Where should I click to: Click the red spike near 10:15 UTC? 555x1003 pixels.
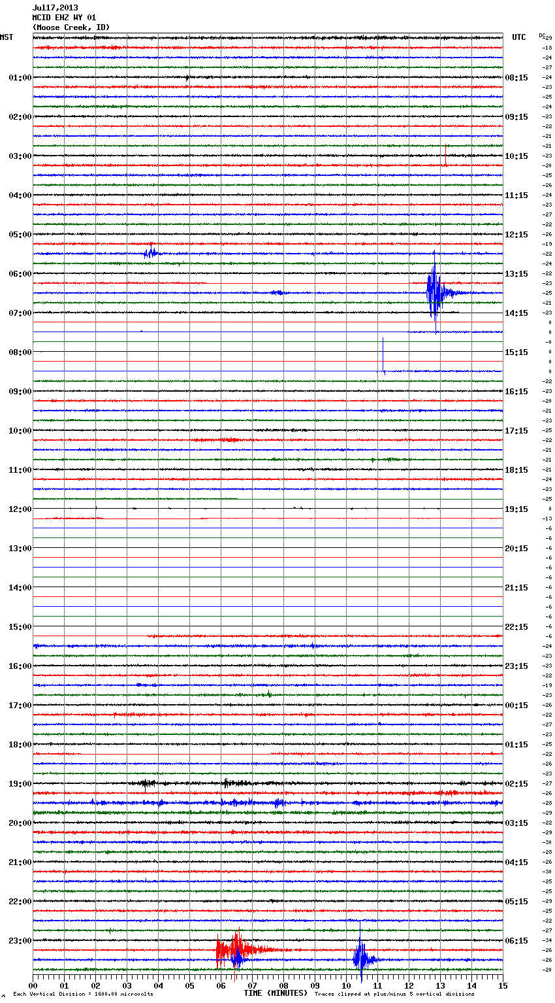445,155
